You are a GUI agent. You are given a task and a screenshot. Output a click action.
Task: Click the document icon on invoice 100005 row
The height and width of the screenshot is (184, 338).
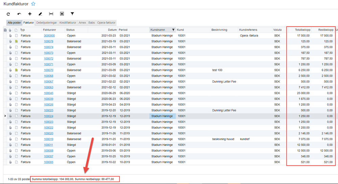16,162
